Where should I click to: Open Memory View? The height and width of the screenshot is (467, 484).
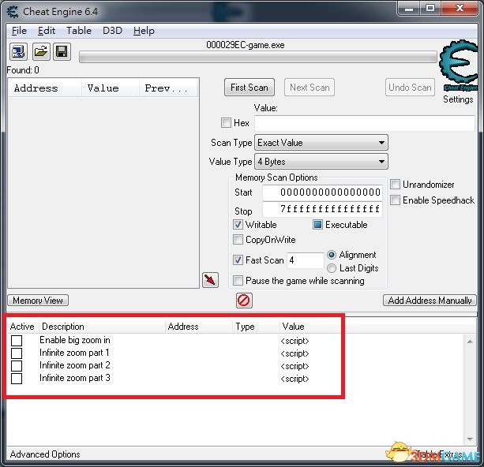point(38,300)
